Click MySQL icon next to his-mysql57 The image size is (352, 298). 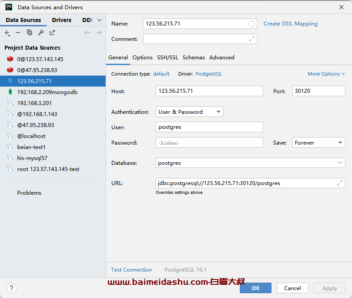click(10, 158)
